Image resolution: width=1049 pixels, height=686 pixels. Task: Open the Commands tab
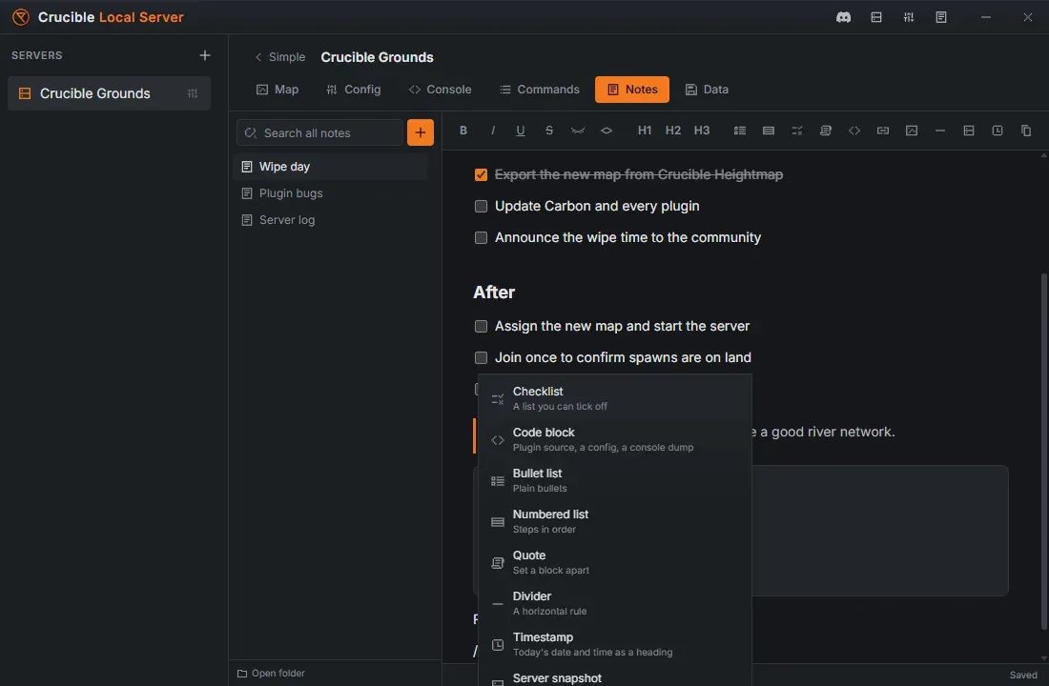539,90
